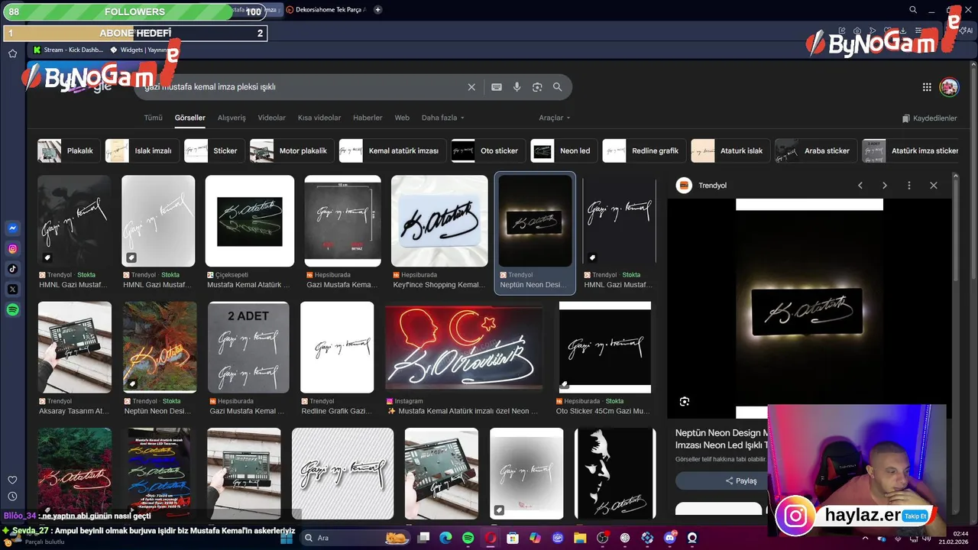Open TikTok in the browser sidebar
This screenshot has height=550, width=978.
pyautogui.click(x=12, y=269)
